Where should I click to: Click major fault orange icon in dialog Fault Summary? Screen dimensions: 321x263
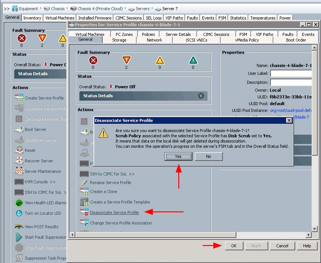pyautogui.click(x=127, y=60)
